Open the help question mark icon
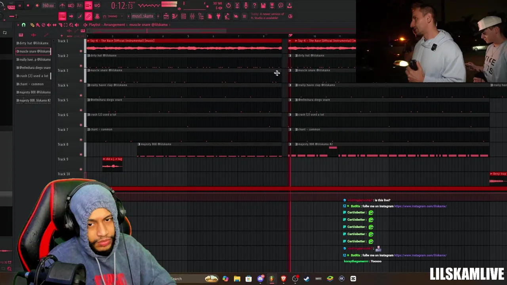Viewport: 507px width, 285px height. click(x=254, y=6)
